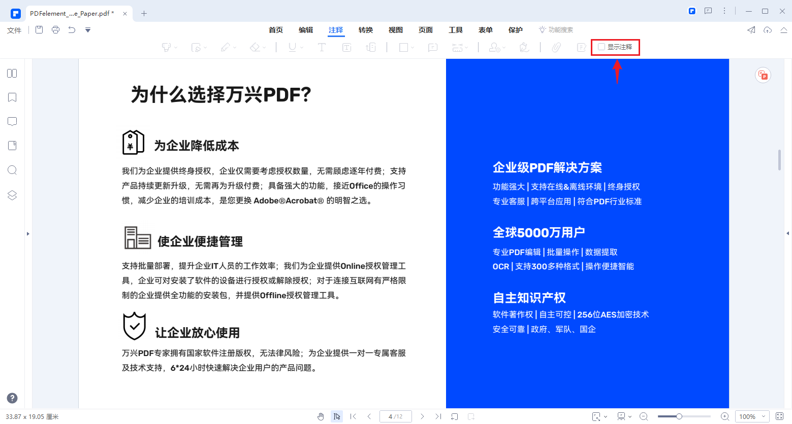The image size is (792, 424).
Task: Select the pencil drawing tool
Action: pos(225,47)
